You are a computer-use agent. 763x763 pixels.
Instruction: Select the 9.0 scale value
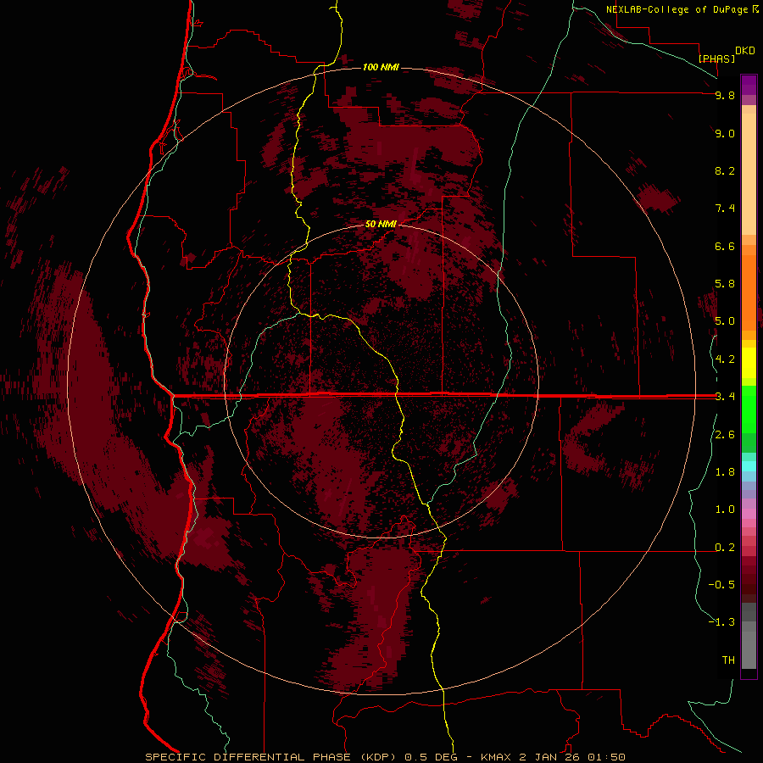click(x=725, y=133)
